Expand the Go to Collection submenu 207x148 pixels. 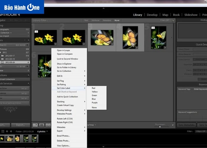coord(69,71)
